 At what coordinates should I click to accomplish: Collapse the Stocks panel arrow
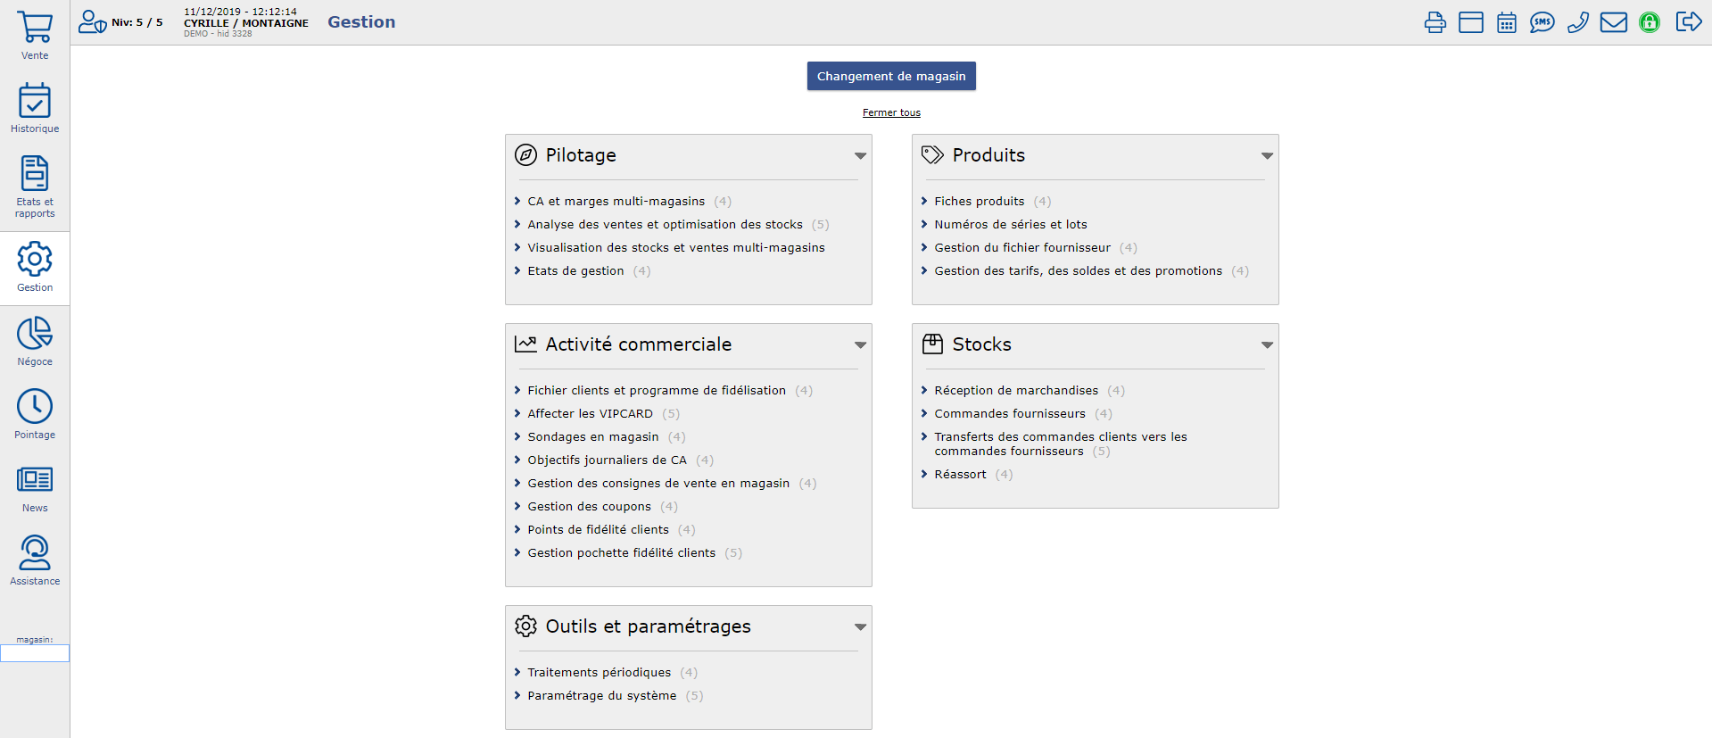pos(1267,345)
